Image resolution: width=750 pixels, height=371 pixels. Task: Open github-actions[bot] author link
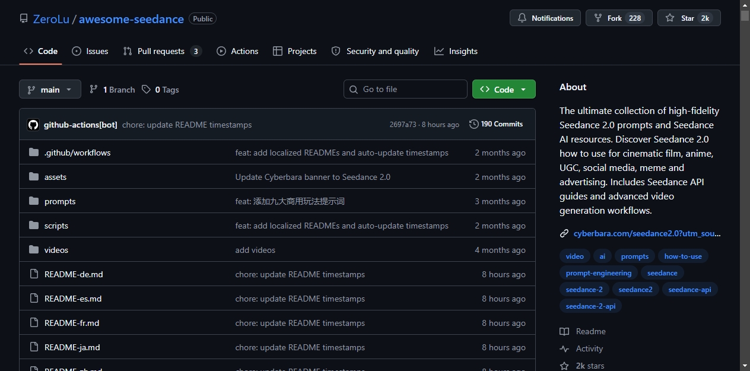[x=80, y=125]
